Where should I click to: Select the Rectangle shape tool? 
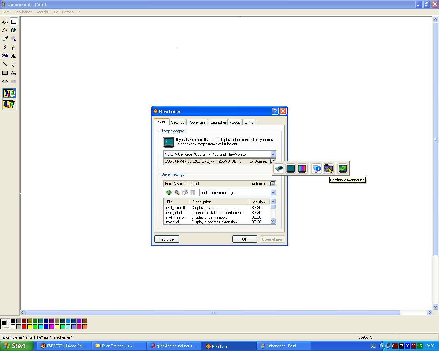point(5,73)
